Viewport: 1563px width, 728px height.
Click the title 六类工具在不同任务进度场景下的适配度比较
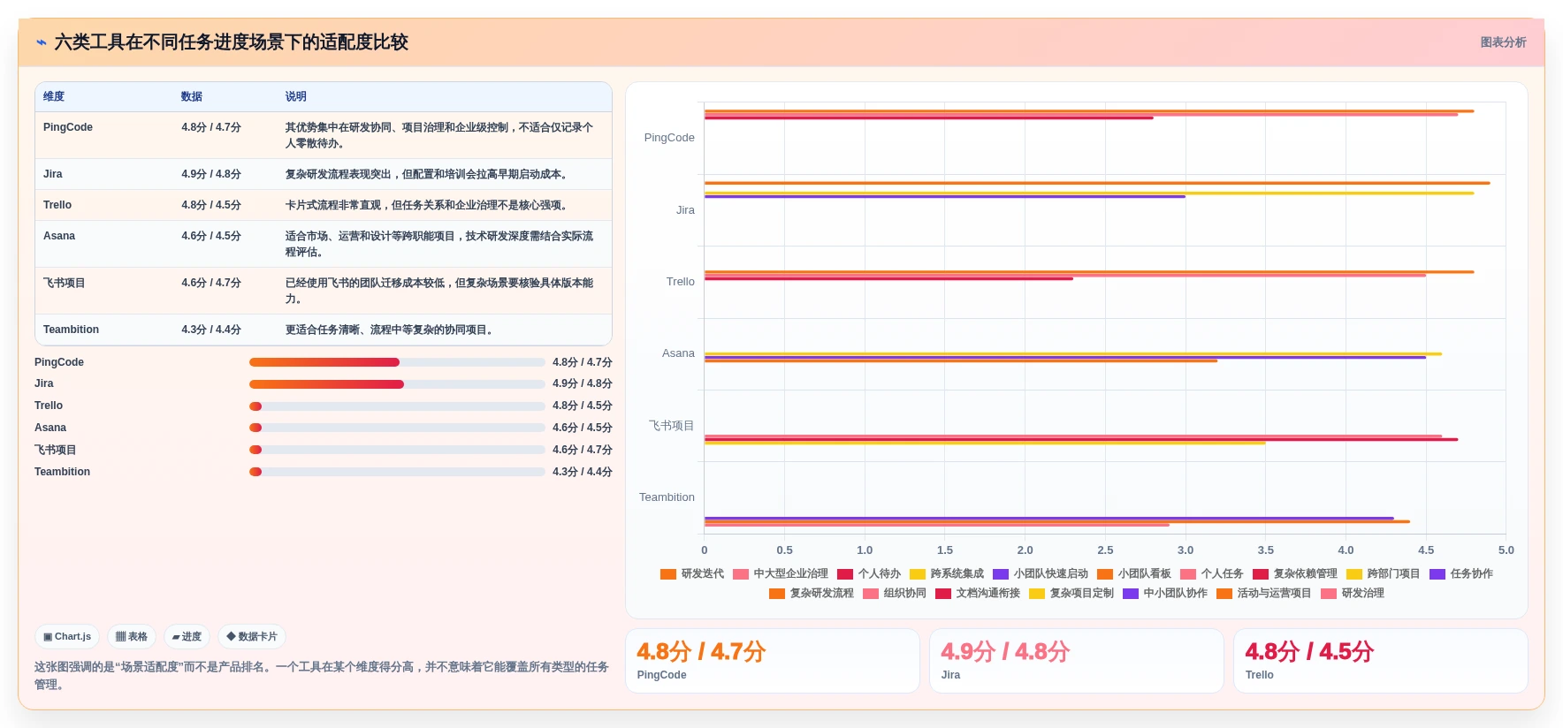tap(231, 42)
